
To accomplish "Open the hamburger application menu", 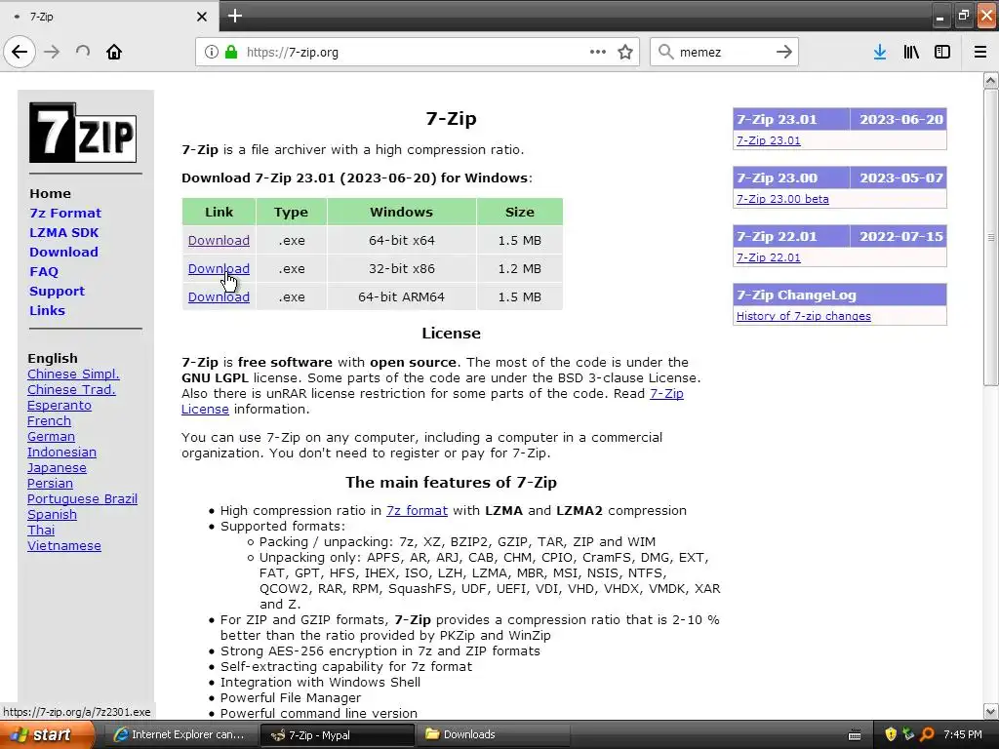I will (x=980, y=52).
